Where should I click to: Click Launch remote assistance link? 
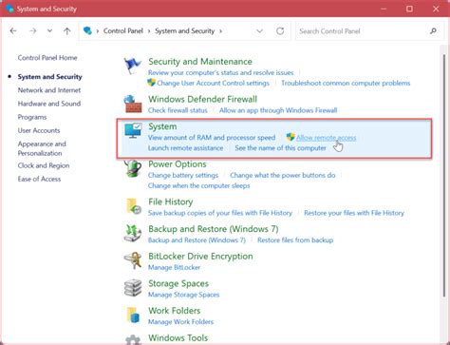(186, 148)
